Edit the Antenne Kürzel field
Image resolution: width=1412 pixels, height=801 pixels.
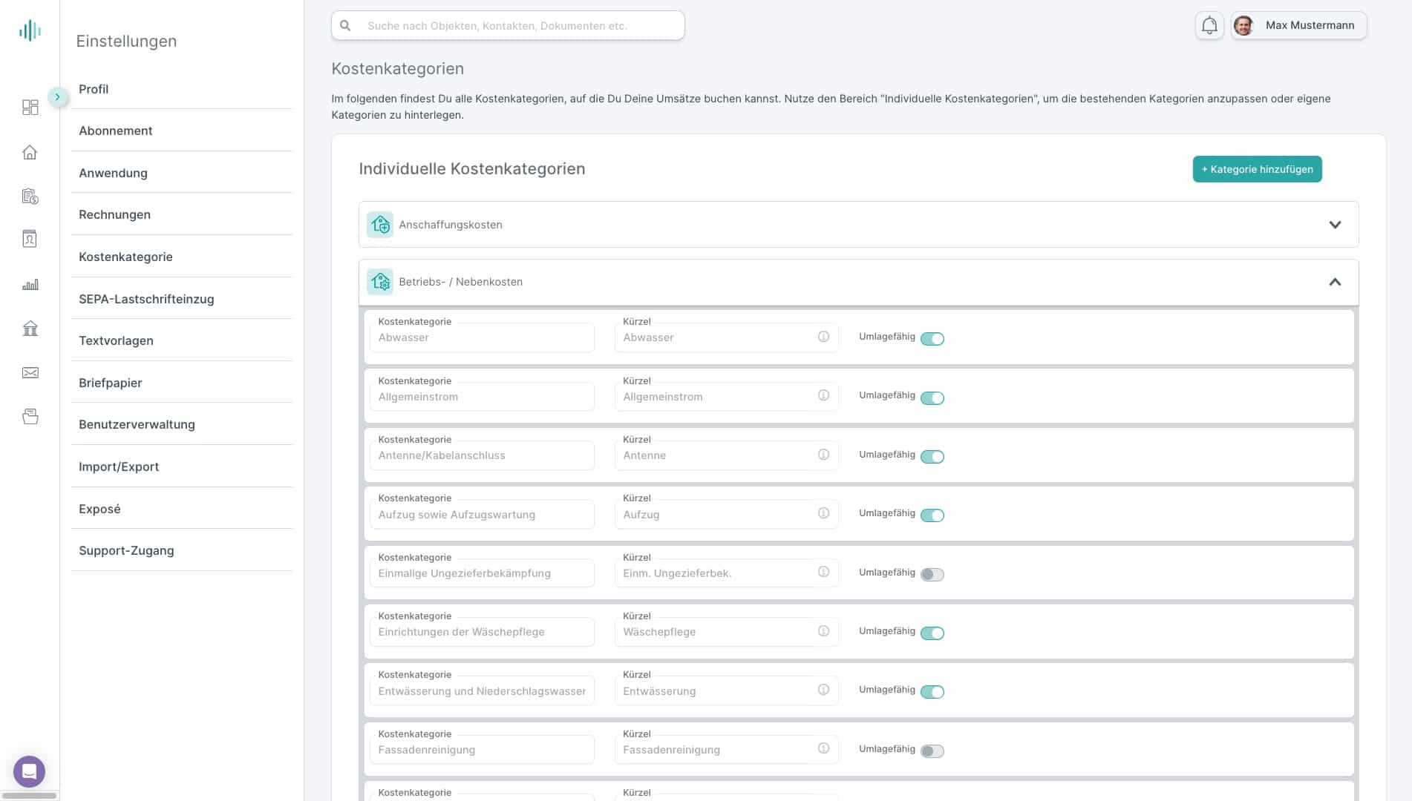[x=726, y=455]
